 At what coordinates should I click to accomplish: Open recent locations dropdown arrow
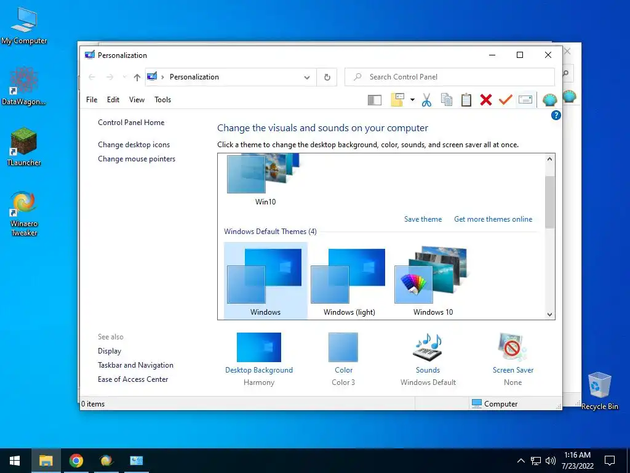click(x=124, y=77)
